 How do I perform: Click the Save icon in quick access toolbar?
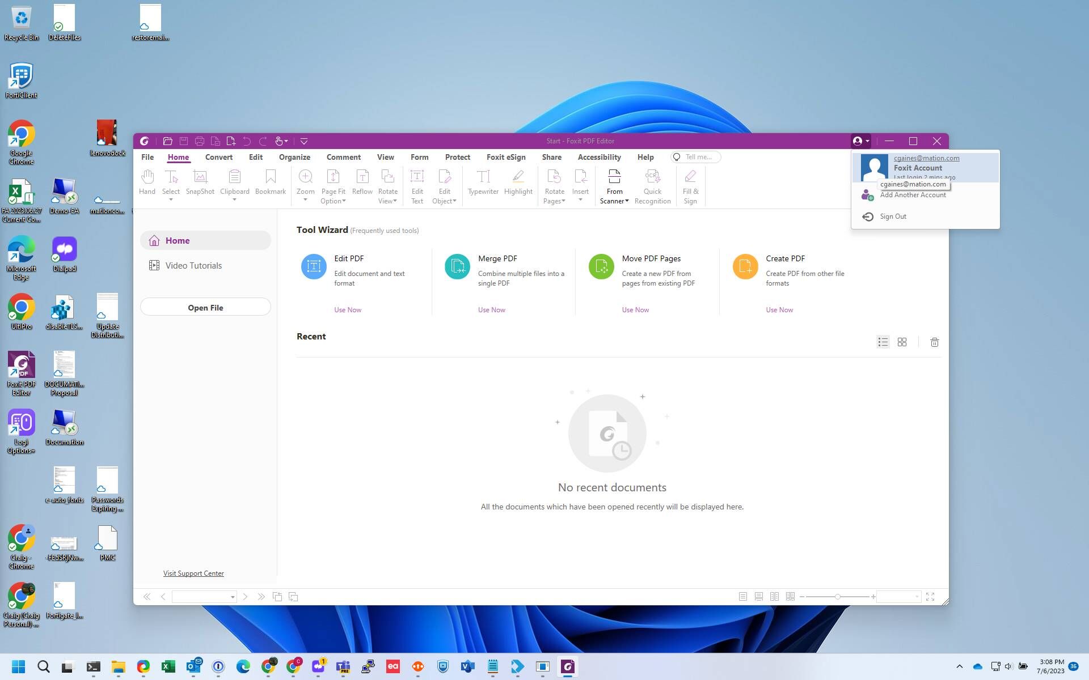point(183,141)
